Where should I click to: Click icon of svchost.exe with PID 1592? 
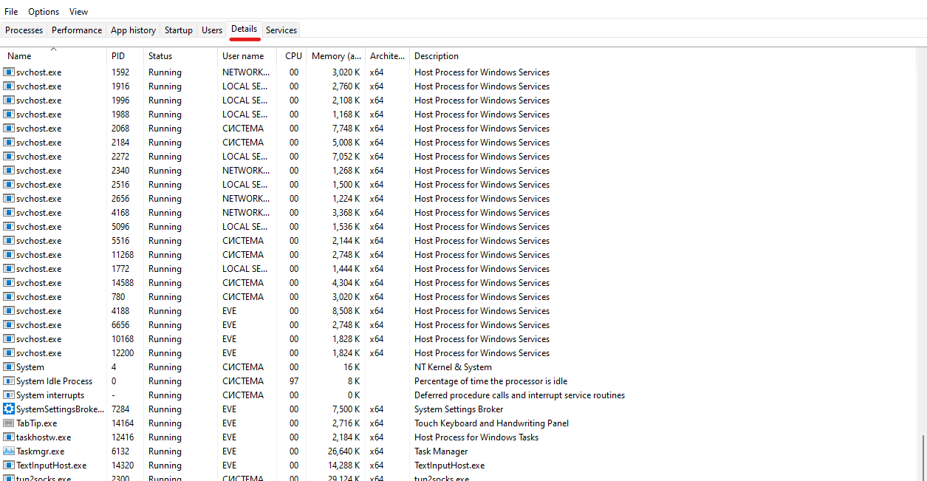[x=9, y=72]
